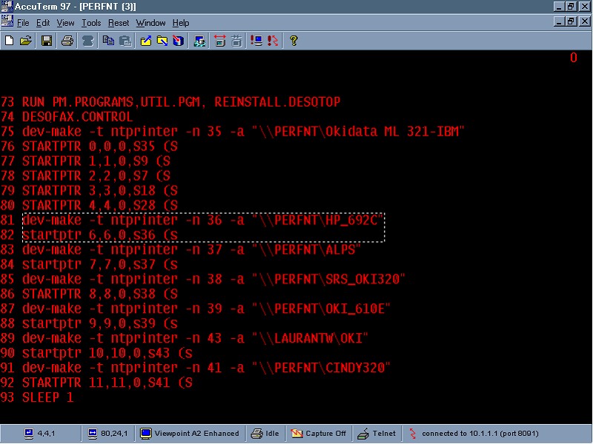Click the upload file folder icon
Screen dimensions: 593x444
tap(145, 41)
